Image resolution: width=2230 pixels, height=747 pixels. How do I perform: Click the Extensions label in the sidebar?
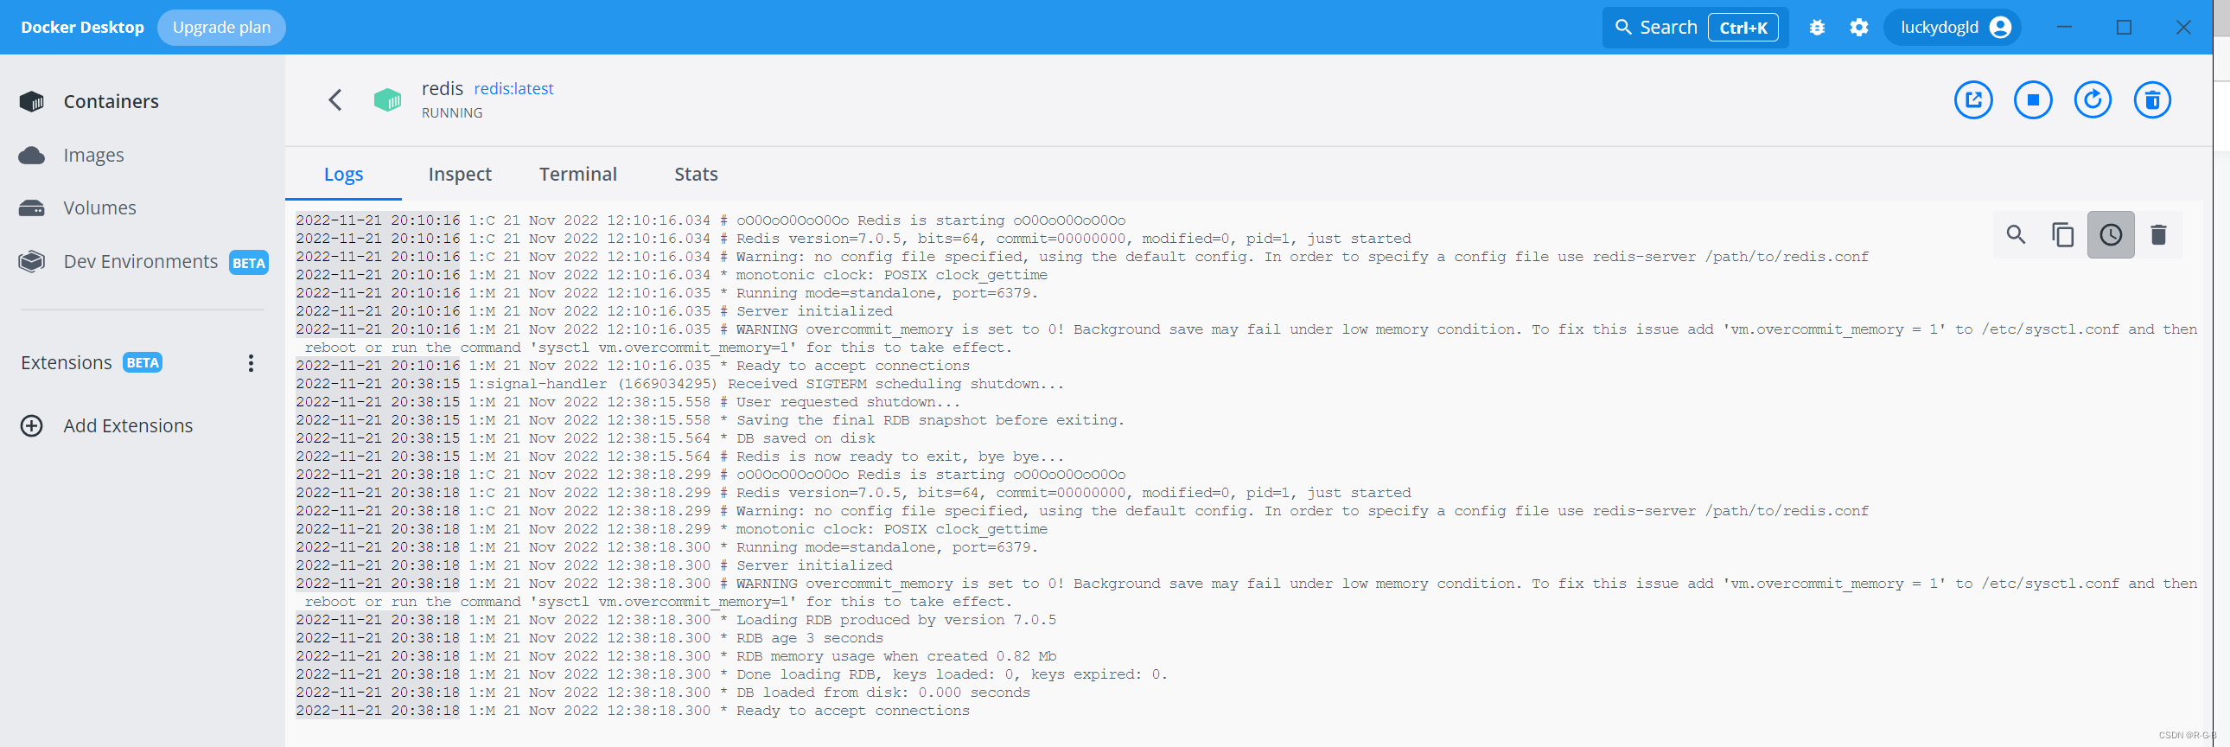(x=66, y=362)
